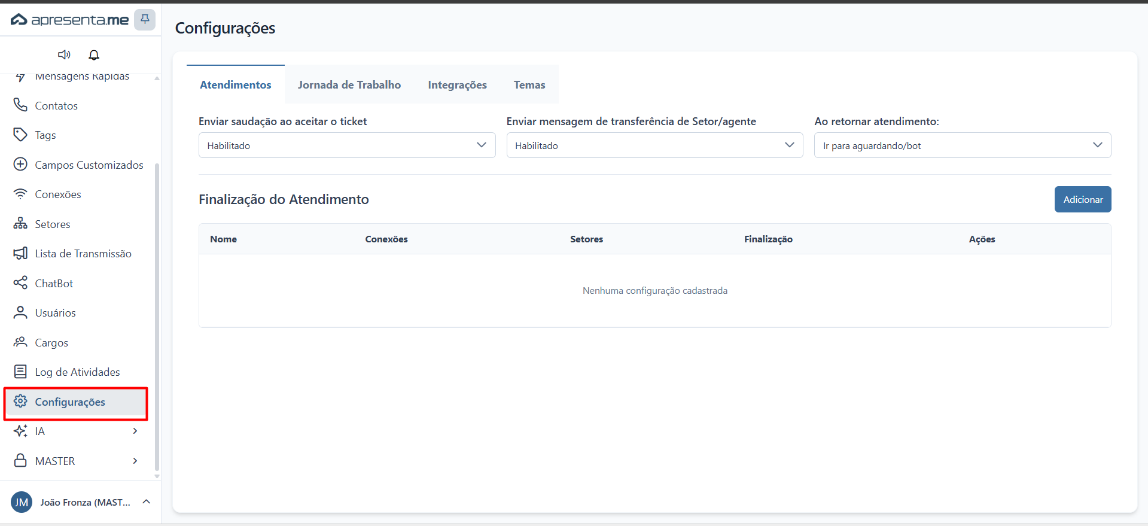Click the Setores hierarchy icon
This screenshot has width=1148, height=526.
tap(20, 224)
